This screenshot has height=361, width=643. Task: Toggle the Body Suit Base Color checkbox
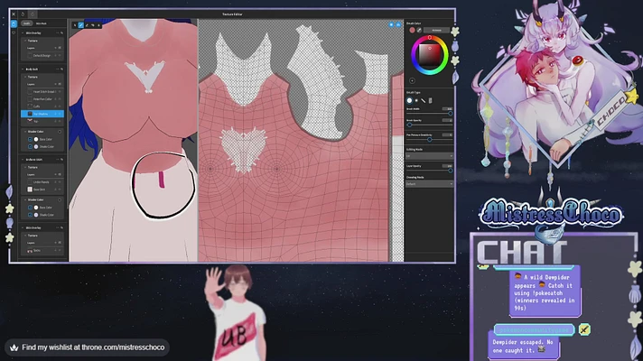[x=30, y=139]
